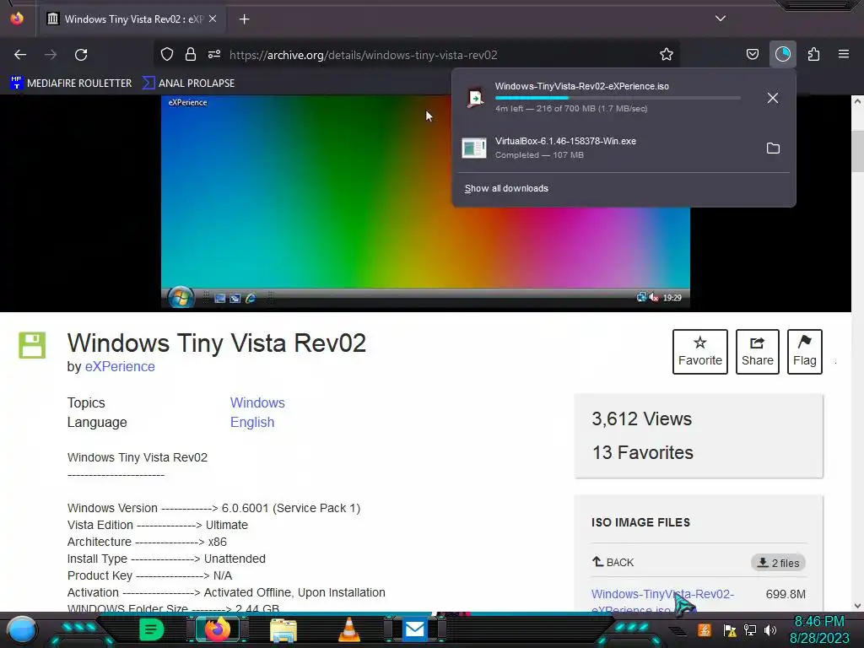Launch VLC media player from taskbar

pyautogui.click(x=348, y=629)
